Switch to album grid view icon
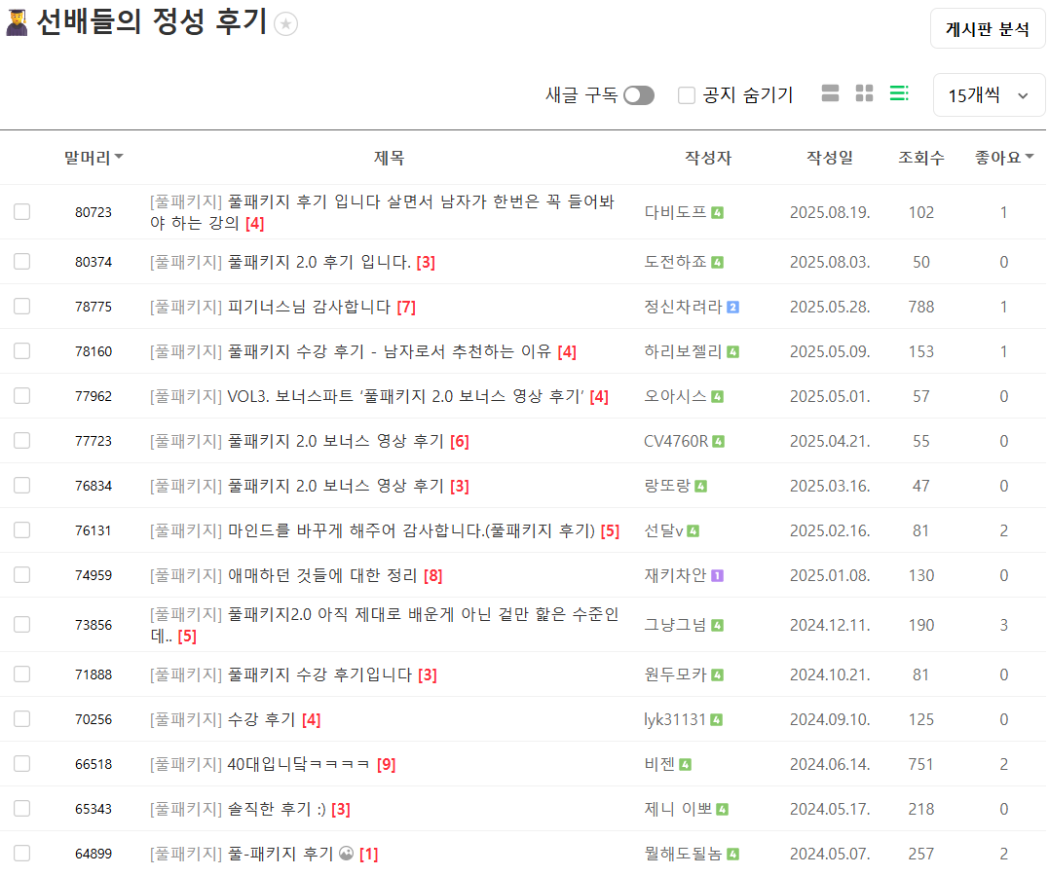The image size is (1049, 875). (x=864, y=93)
